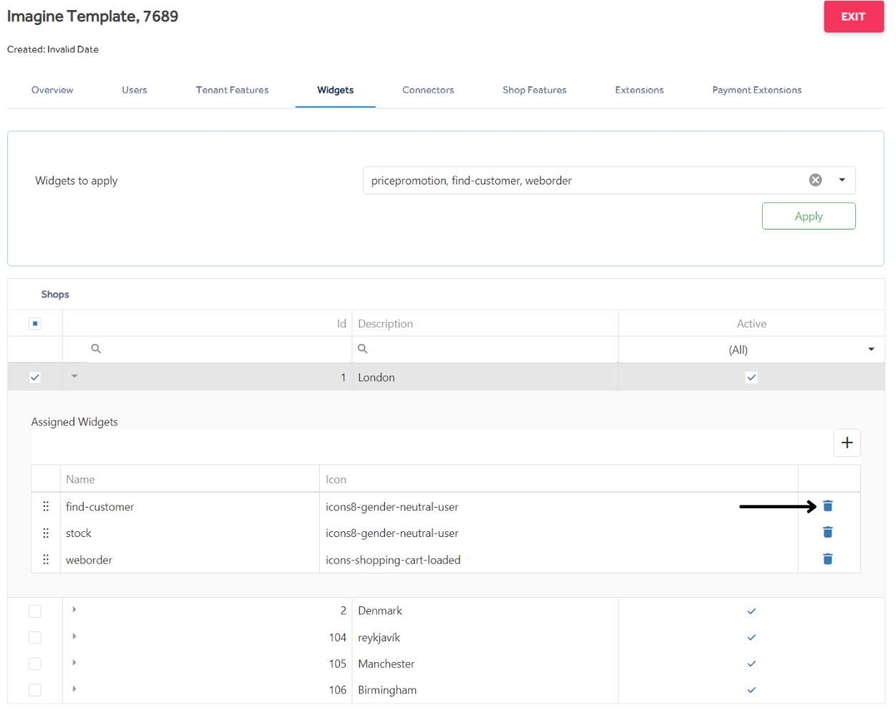Click the Description filter input field
The image size is (896, 715).
[x=485, y=349]
